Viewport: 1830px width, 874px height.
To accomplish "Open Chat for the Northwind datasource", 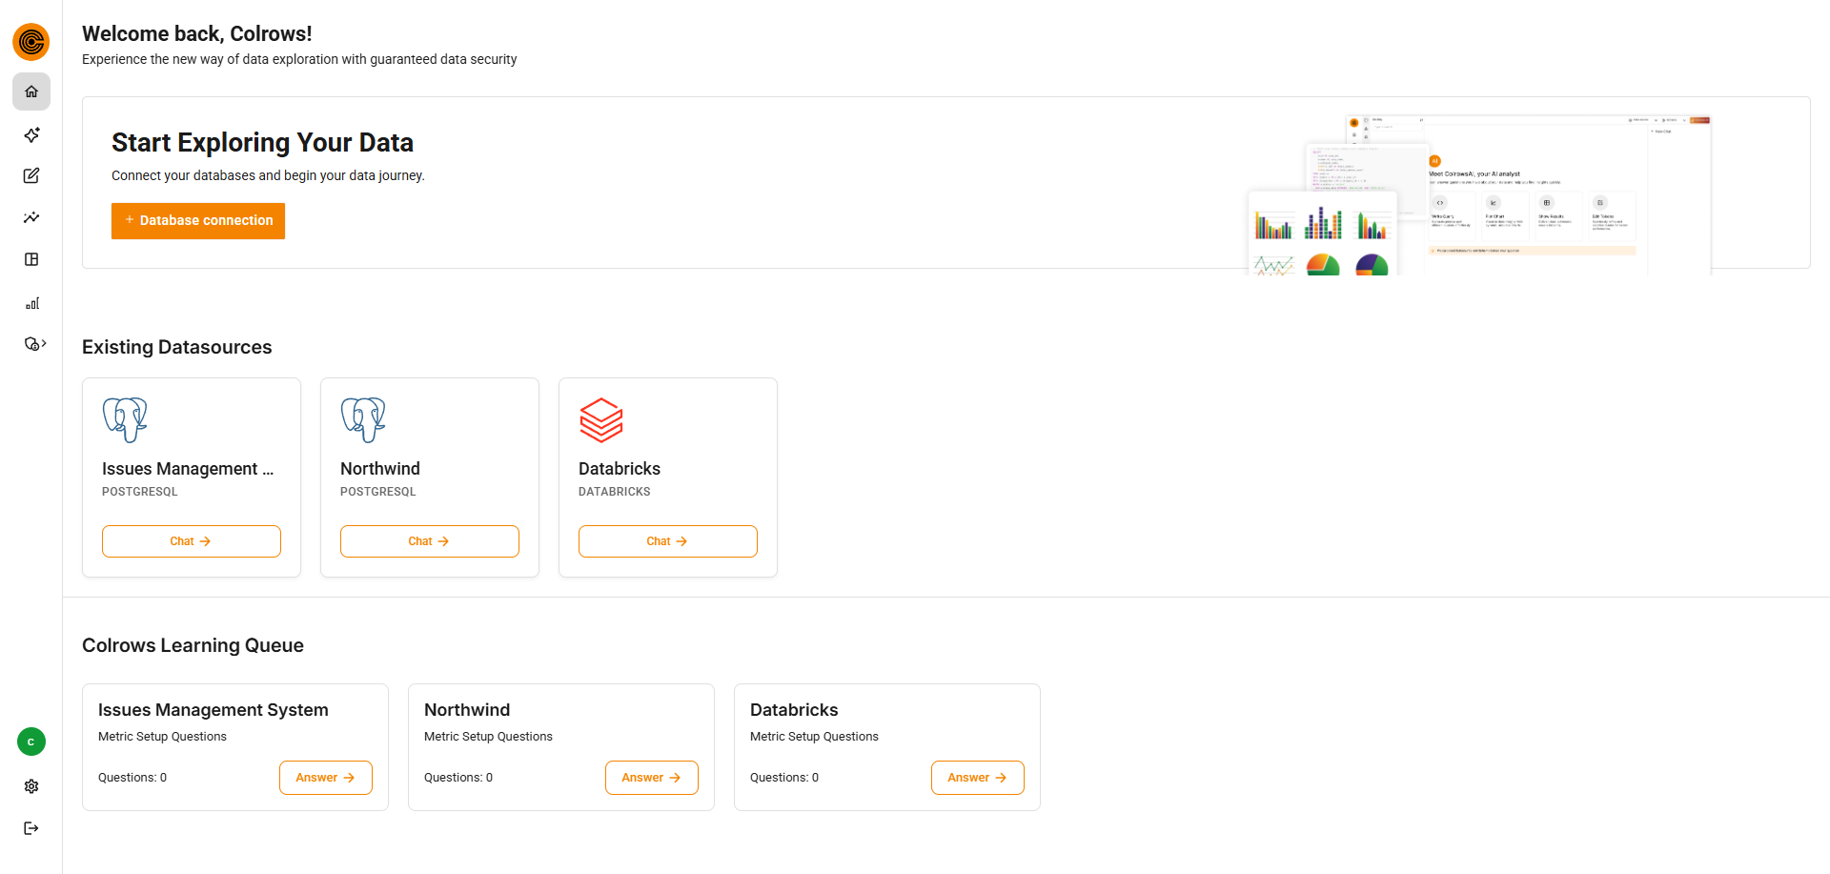I will [429, 540].
